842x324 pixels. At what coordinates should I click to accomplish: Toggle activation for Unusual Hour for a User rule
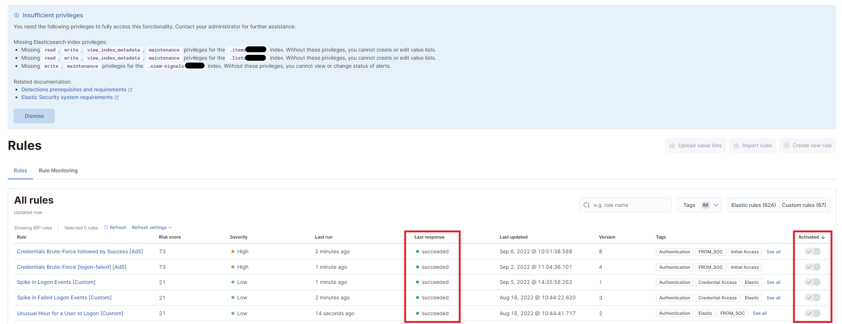click(x=813, y=313)
